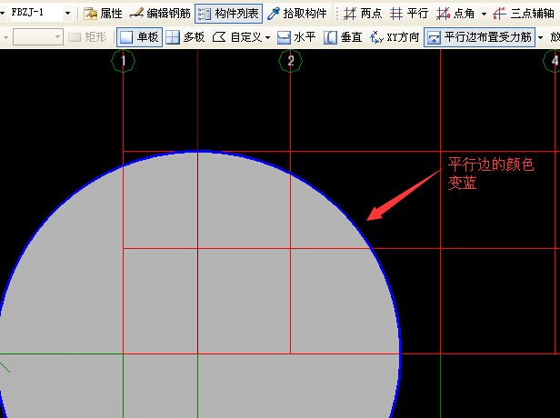
Task: Toggle the 单板 single-slab mode
Action: pos(139,36)
